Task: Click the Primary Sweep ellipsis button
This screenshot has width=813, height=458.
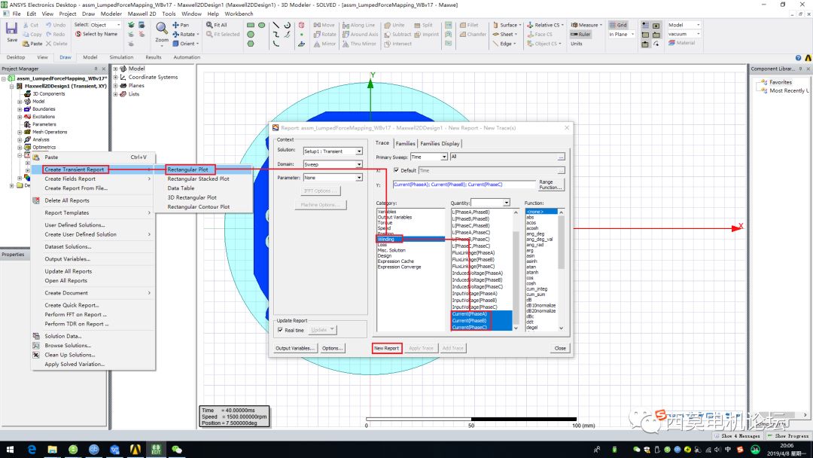Action: pos(561,157)
